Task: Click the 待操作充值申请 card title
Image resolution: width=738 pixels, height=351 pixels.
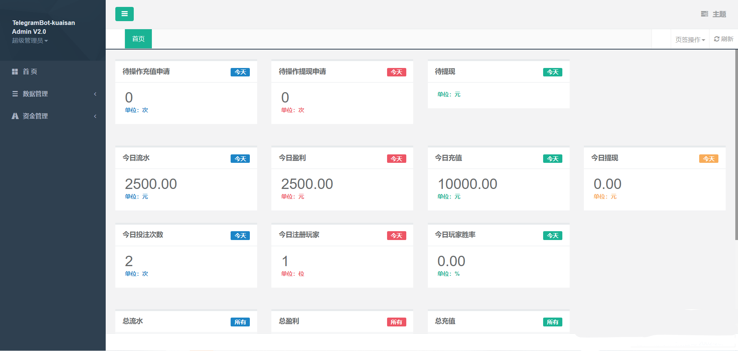Action: [146, 71]
